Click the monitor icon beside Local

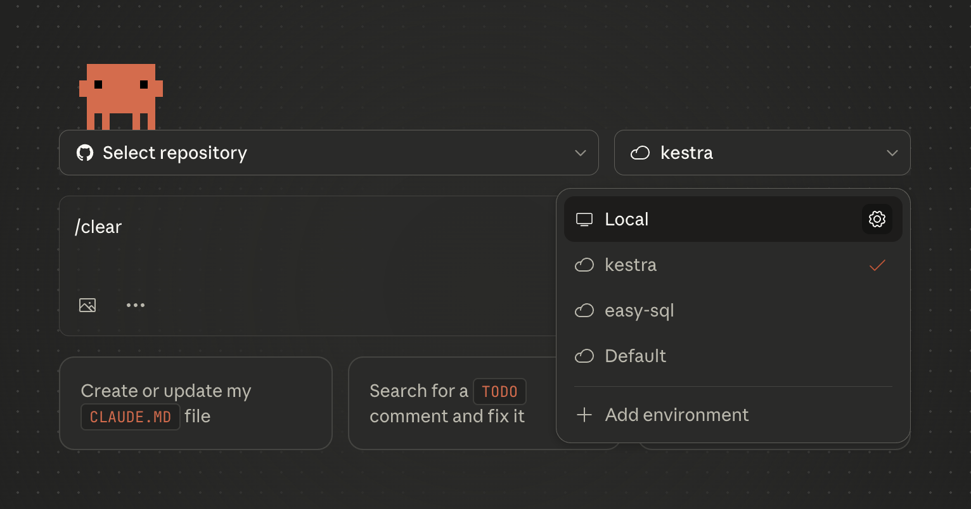[584, 220]
